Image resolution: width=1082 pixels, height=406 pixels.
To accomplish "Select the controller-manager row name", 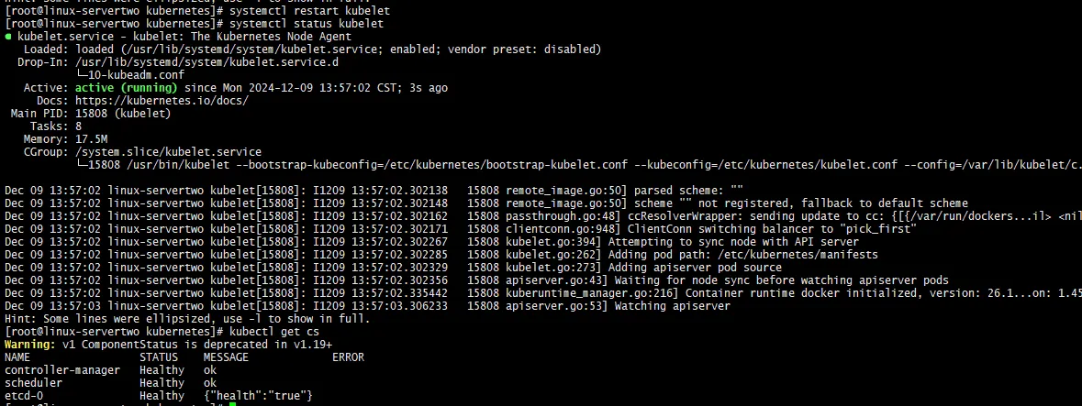I will (x=62, y=369).
